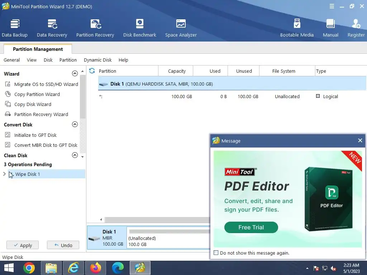Open Partition Recovery toolbar icon

click(x=95, y=28)
